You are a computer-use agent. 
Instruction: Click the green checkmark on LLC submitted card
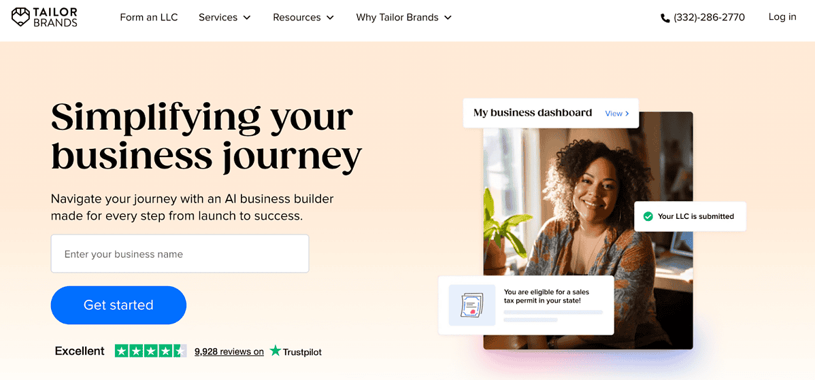coord(648,216)
